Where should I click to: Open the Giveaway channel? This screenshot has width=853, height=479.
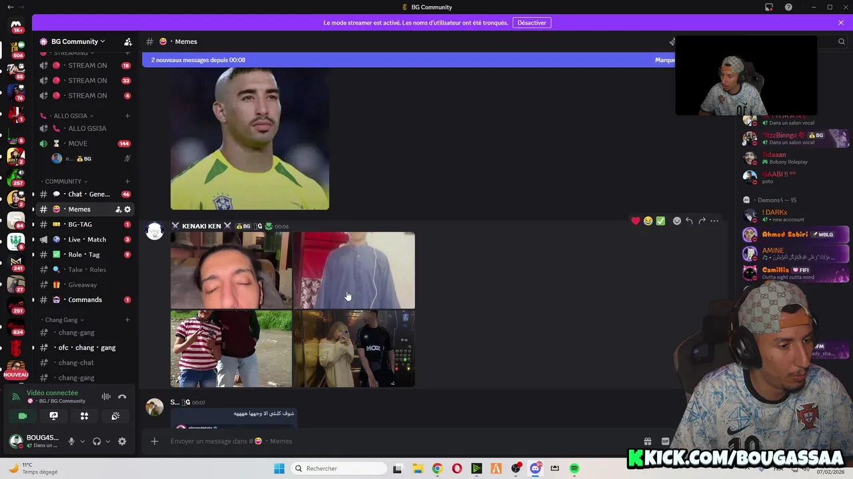(85, 285)
